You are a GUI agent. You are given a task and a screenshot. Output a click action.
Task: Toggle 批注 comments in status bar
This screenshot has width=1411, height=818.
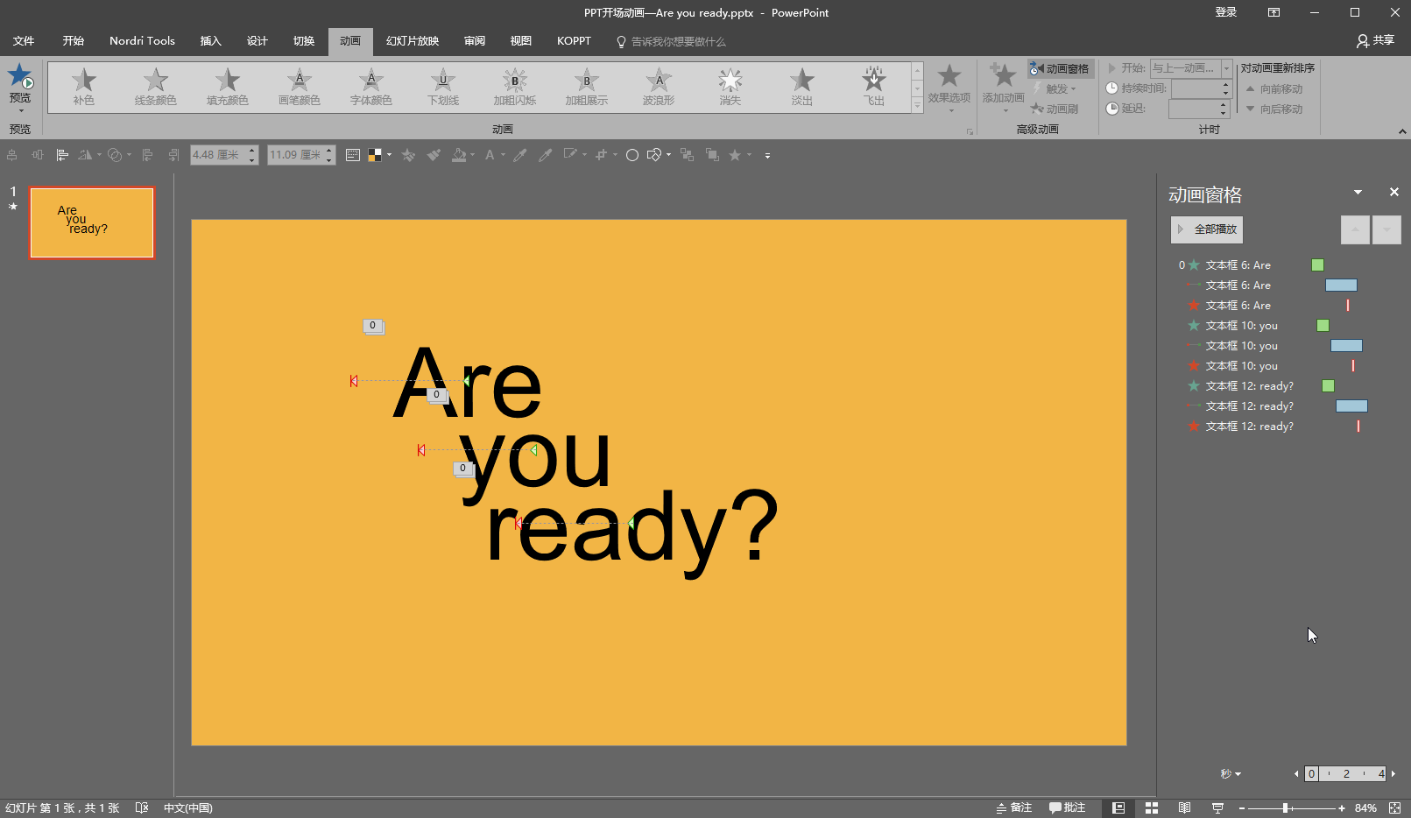[x=1067, y=807]
